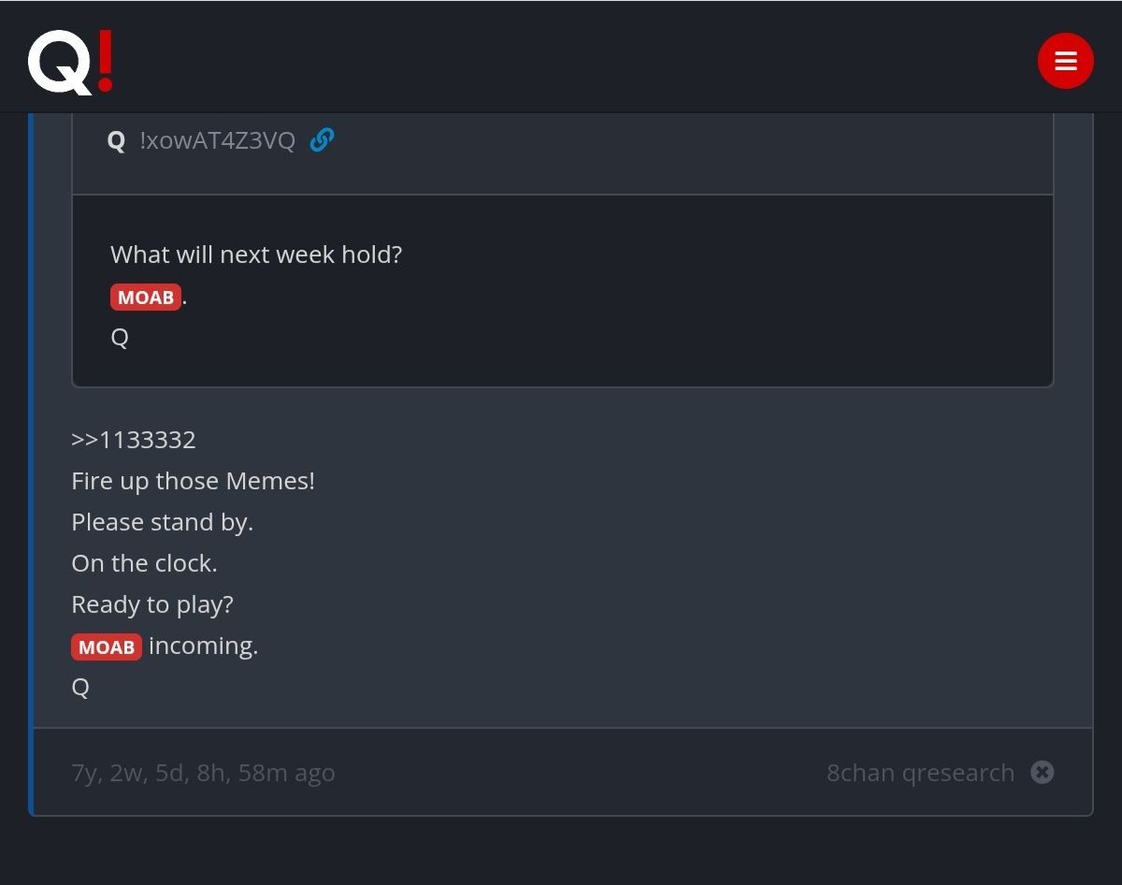This screenshot has width=1122, height=885.
Task: Click the red exclamation mark in the logo
Action: [x=105, y=61]
